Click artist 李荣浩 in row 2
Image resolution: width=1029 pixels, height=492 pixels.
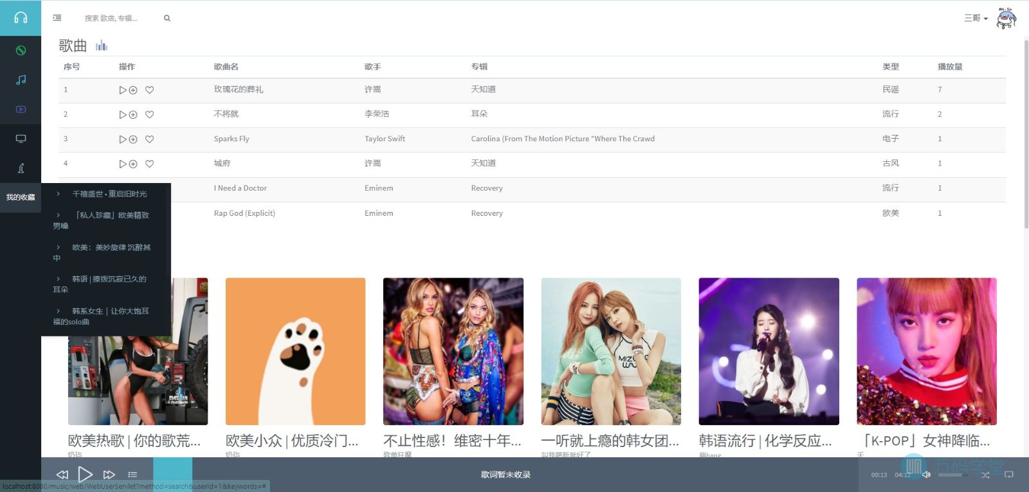[x=377, y=114]
